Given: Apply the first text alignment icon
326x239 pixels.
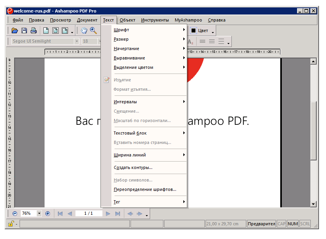Looking at the screenshot, I should (x=202, y=41).
